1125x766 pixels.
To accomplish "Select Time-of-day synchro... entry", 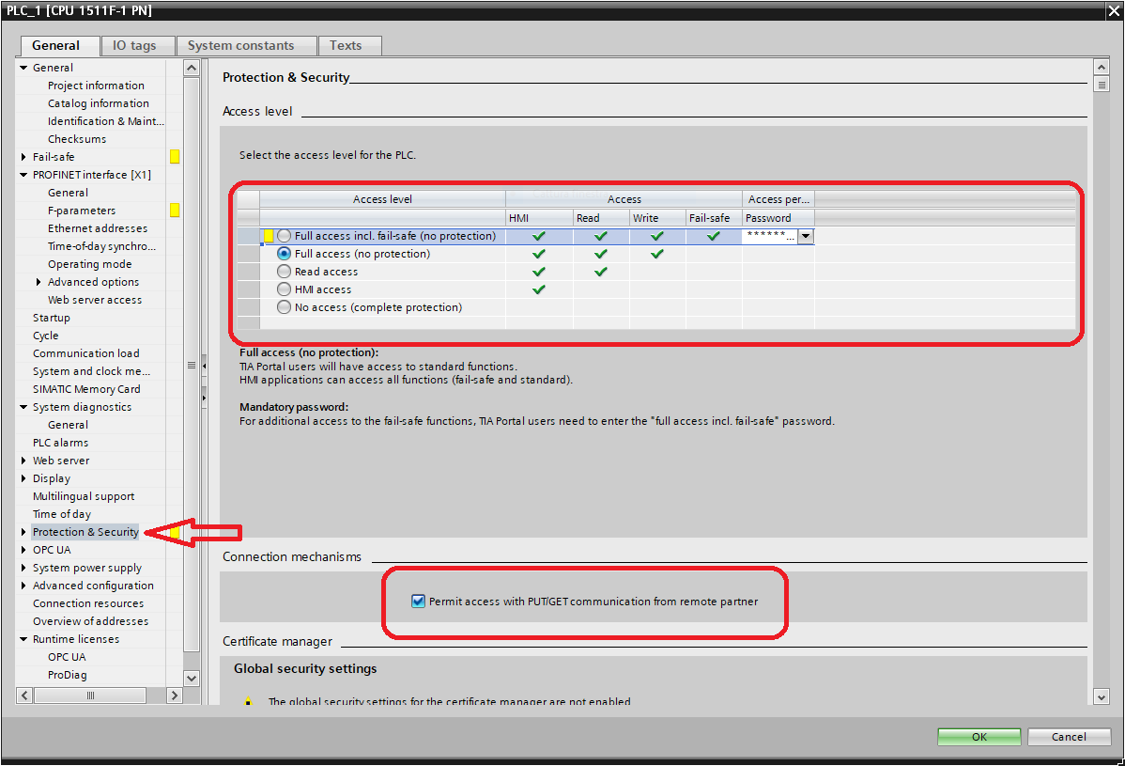I will [x=101, y=246].
